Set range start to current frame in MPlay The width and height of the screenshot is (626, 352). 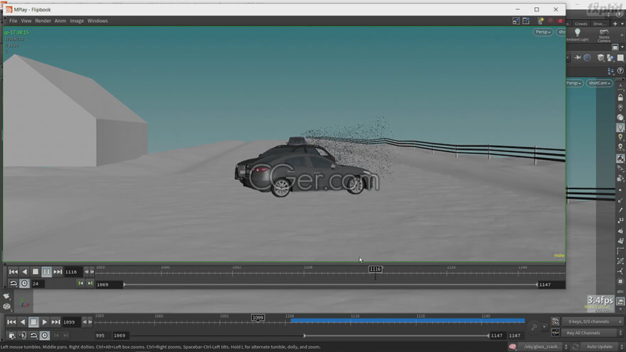pos(80,283)
